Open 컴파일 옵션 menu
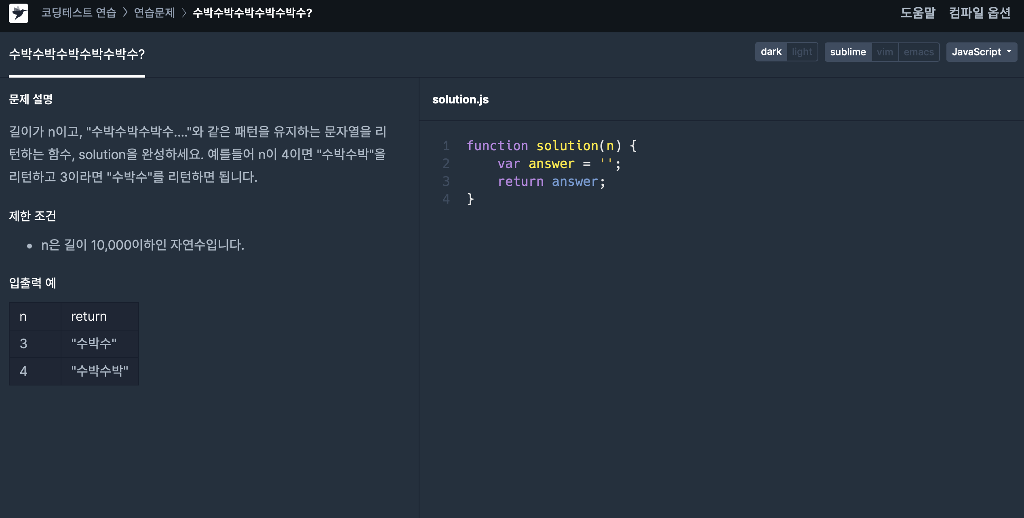Image resolution: width=1024 pixels, height=518 pixels. tap(980, 13)
